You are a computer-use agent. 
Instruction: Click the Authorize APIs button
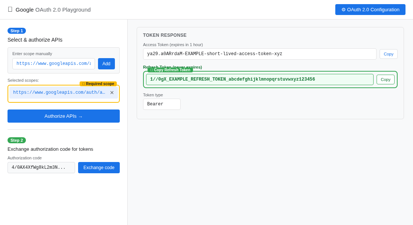tap(63, 116)
